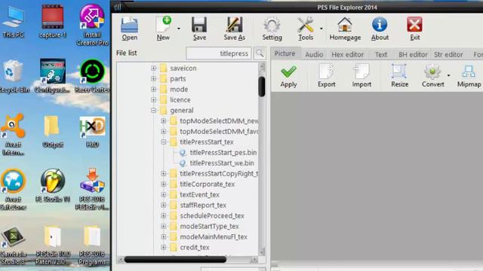Viewport: 483px width, 271px height.
Task: Select the capture-1 desktop file
Action: 53,21
